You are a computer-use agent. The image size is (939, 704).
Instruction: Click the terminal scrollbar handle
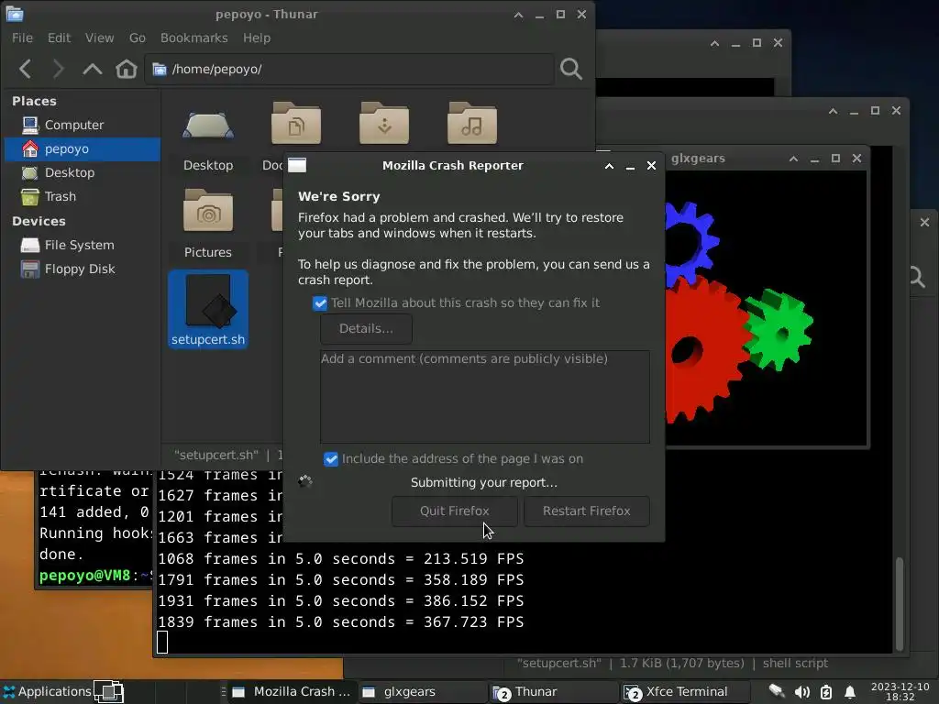point(899,603)
